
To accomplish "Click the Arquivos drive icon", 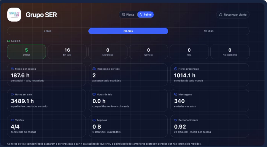I will [x=94, y=120].
